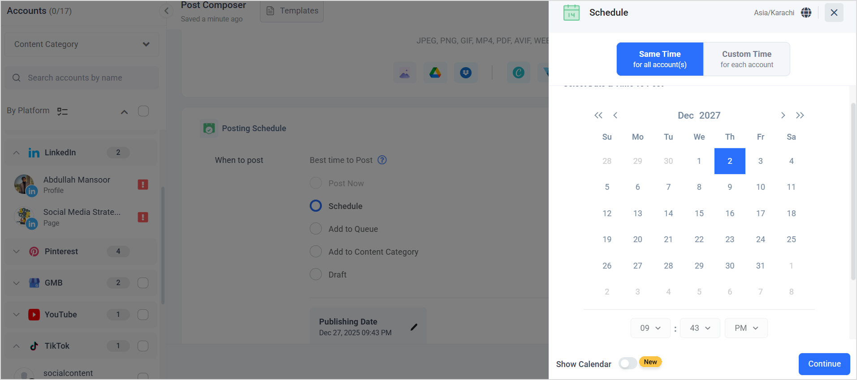Switch to Custom Time for each account tab

(747, 59)
